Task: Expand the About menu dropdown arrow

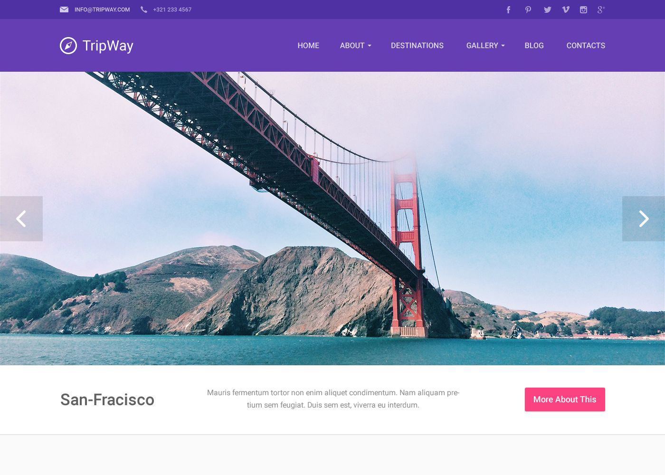Action: click(x=370, y=46)
